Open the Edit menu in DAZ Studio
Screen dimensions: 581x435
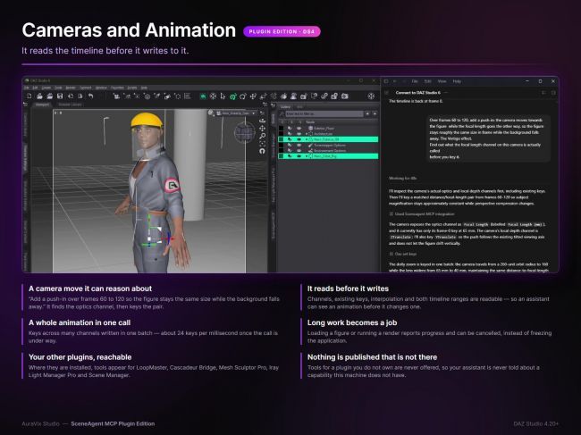35,88
